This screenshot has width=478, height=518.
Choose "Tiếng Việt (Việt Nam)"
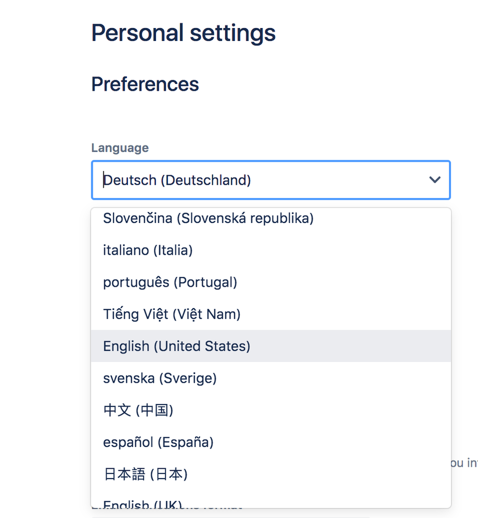point(172,314)
